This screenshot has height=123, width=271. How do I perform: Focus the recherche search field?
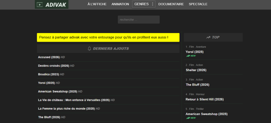tap(139, 20)
